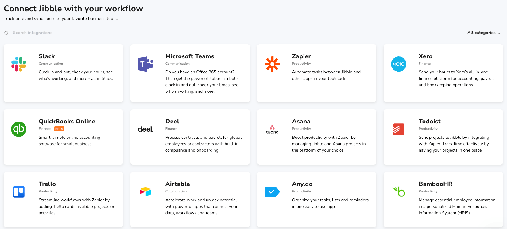
Task: Click the deel. wordmark logo
Action: point(145,129)
